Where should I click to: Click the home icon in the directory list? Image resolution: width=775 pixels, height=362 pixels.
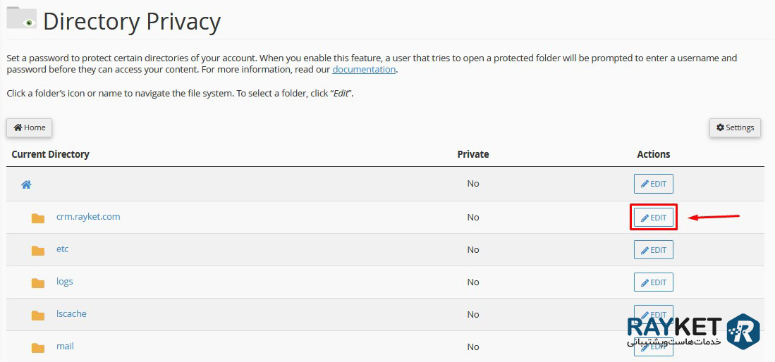click(26, 185)
